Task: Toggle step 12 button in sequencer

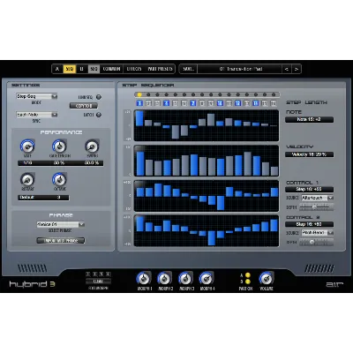Action: 238,103
